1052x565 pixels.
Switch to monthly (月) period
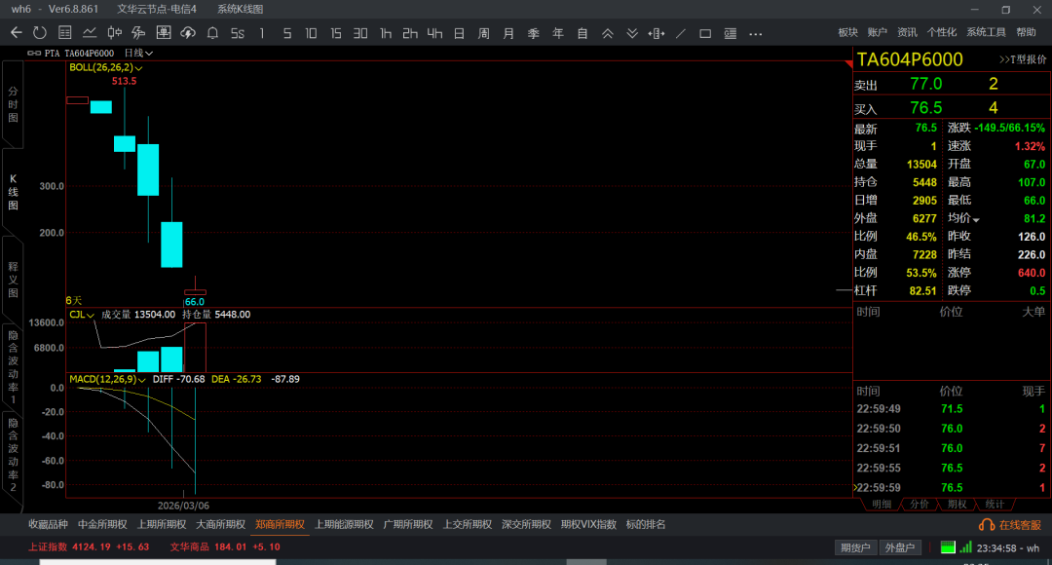click(x=508, y=33)
